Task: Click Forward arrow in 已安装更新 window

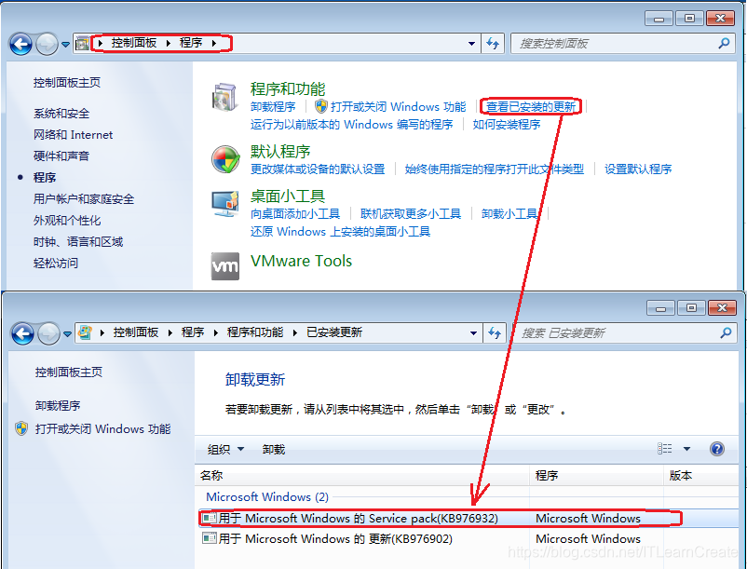Action: pyautogui.click(x=48, y=333)
